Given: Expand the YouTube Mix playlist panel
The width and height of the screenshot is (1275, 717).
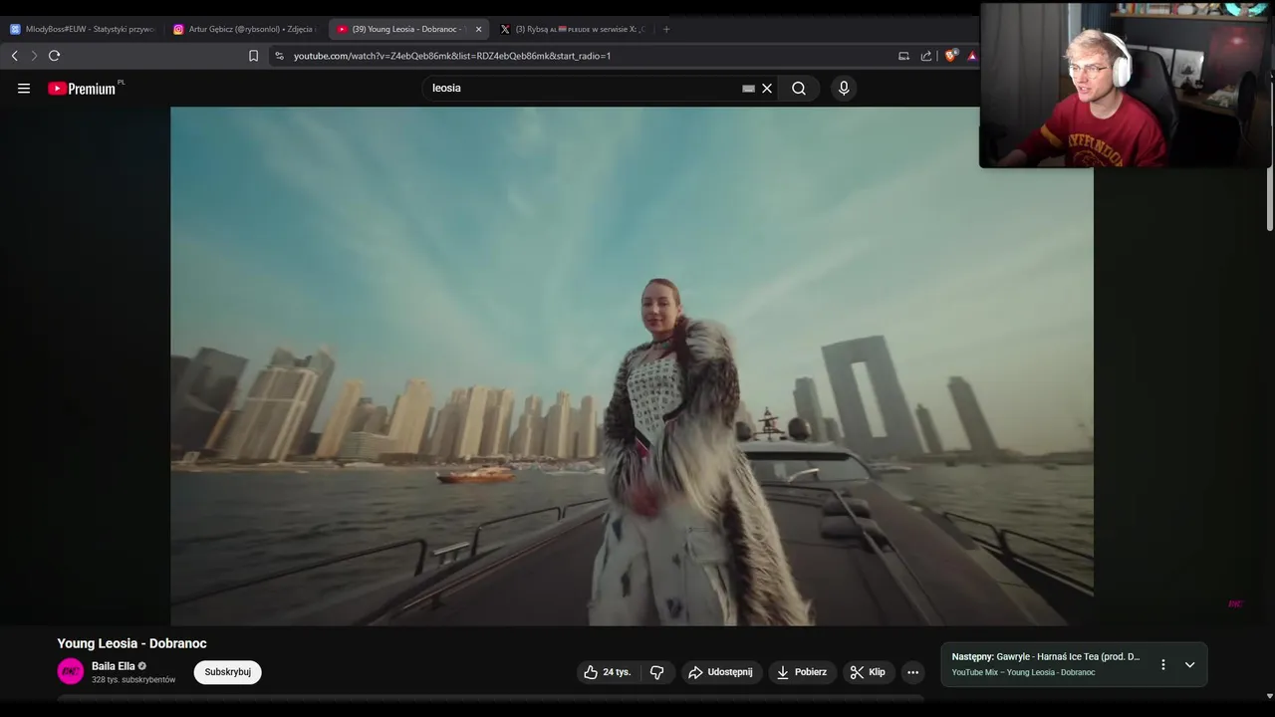Looking at the screenshot, I should pyautogui.click(x=1189, y=664).
